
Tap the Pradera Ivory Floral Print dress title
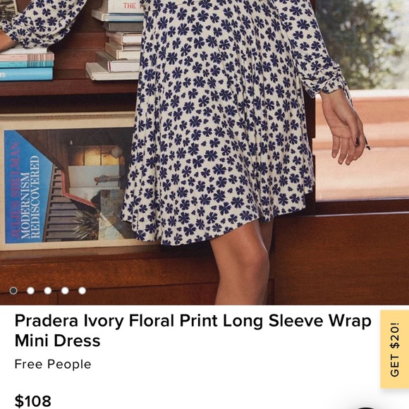pyautogui.click(x=193, y=331)
